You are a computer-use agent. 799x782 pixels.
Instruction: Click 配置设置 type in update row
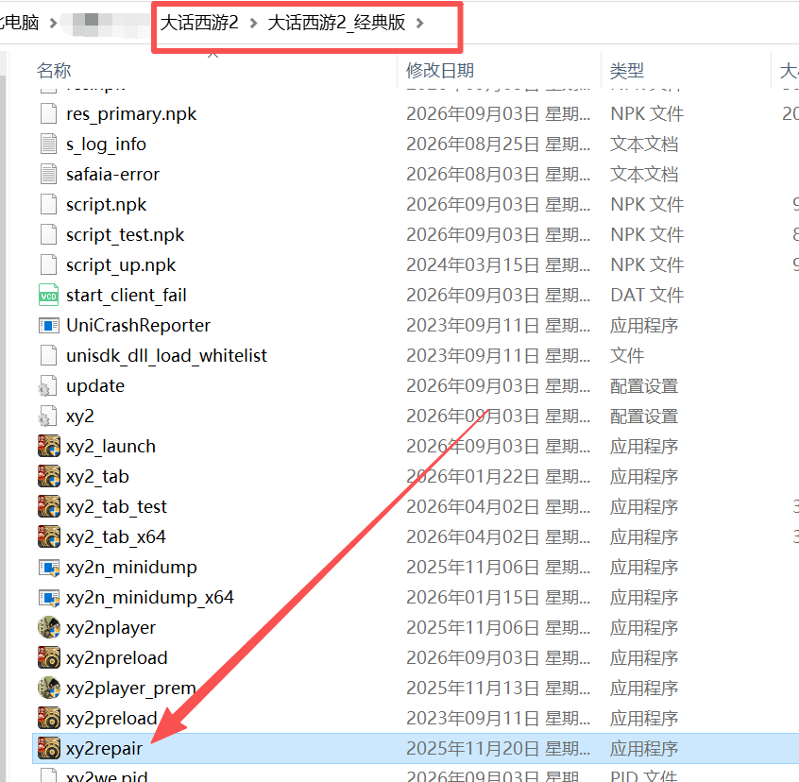point(644,386)
